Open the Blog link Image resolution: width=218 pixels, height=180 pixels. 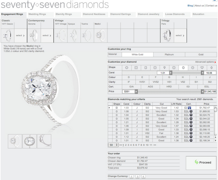pyautogui.click(x=190, y=5)
